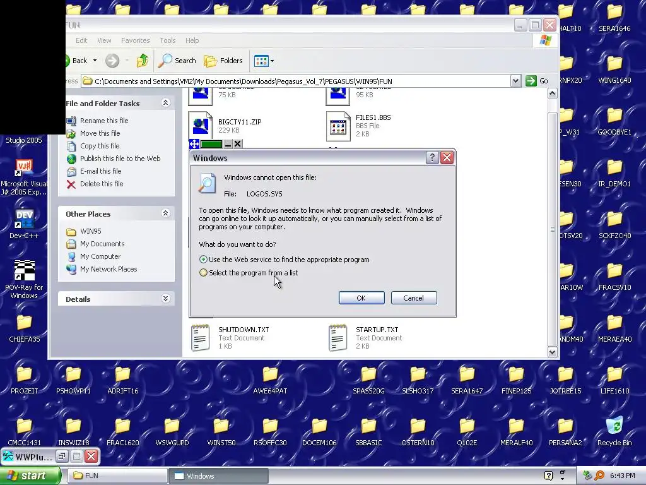Image resolution: width=646 pixels, height=485 pixels.
Task: Collapse the File and Folder Tasks panel
Action: pos(166,103)
